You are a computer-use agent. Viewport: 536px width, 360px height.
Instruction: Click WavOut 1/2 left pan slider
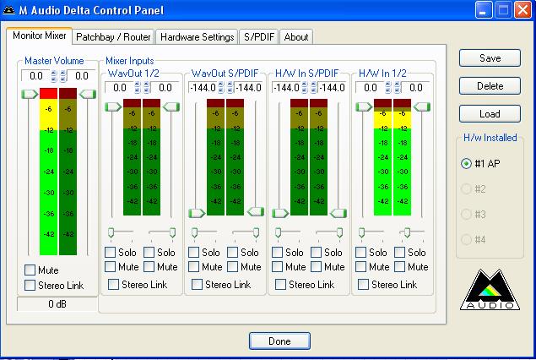[111, 232]
